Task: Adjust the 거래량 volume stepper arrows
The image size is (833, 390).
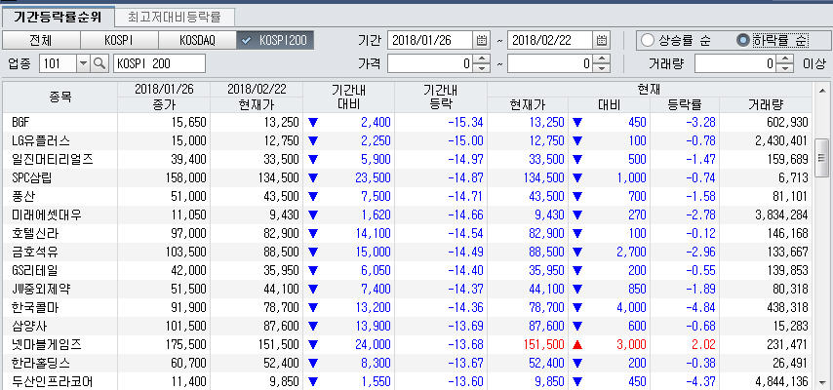Action: click(x=786, y=63)
